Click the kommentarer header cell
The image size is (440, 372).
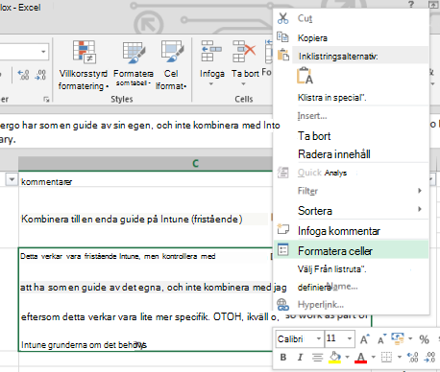[145, 179]
